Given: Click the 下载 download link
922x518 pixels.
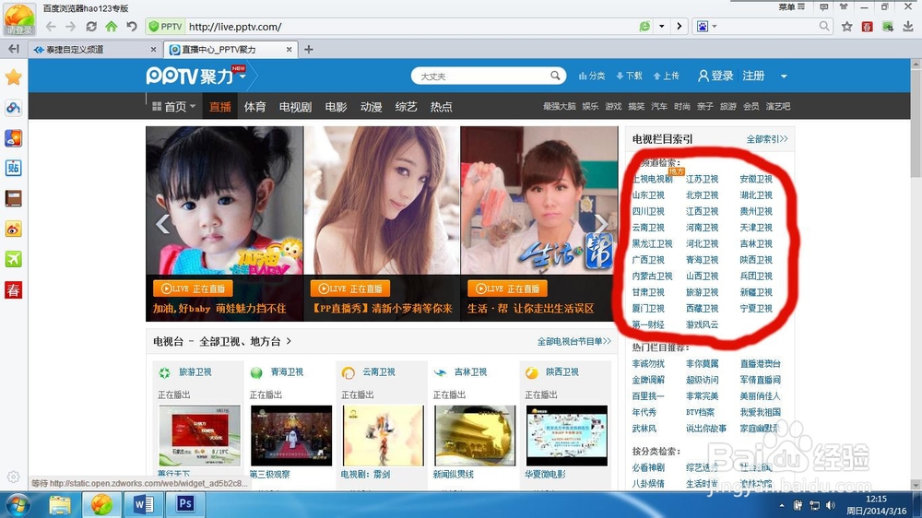Looking at the screenshot, I should (629, 76).
